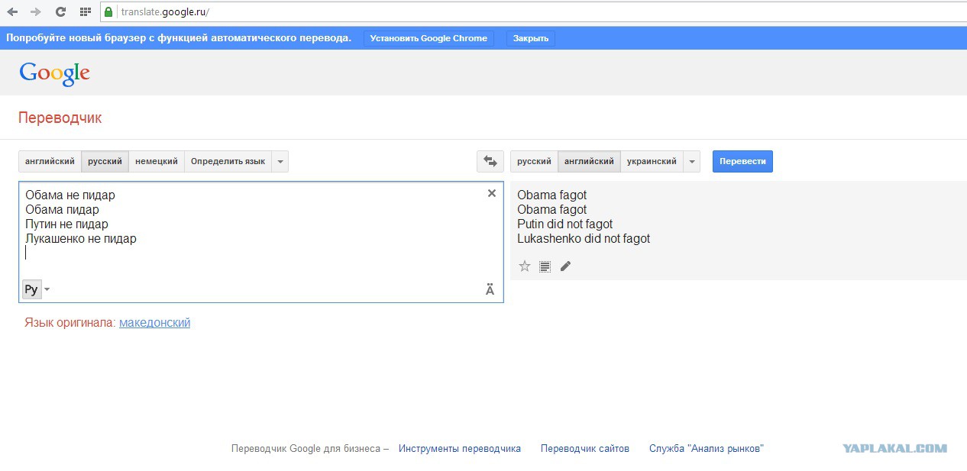Reload the page with the refresh icon

(60, 12)
